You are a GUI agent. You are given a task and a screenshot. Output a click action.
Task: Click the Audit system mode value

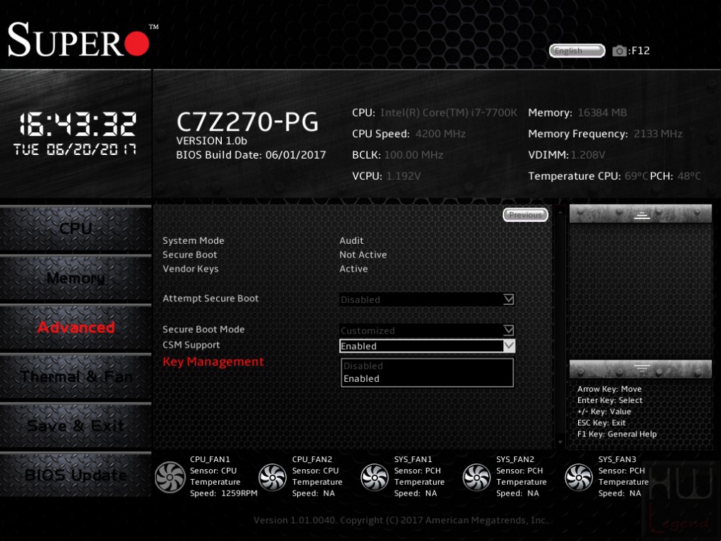(351, 240)
